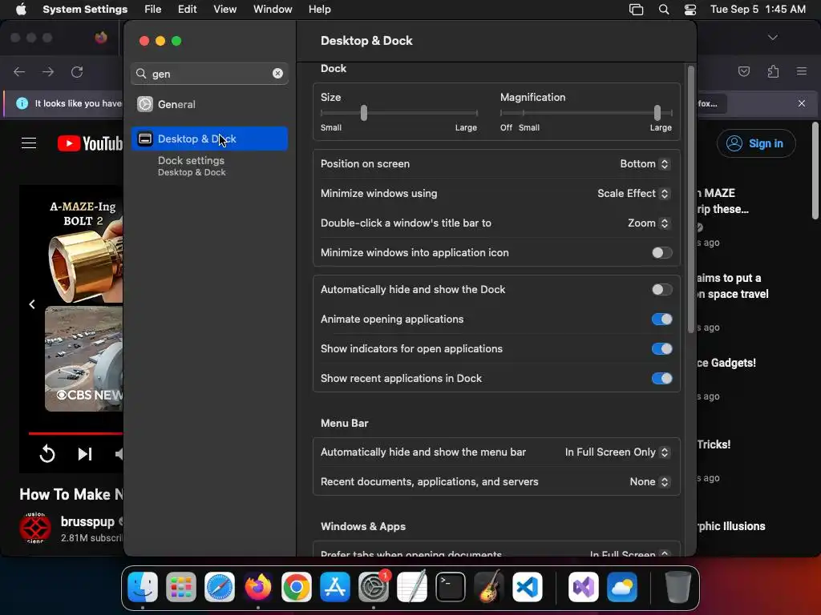Screen dimensions: 821x615
Task: Open menu bar auto-hide In Full Screen Only popup
Action: click(617, 452)
